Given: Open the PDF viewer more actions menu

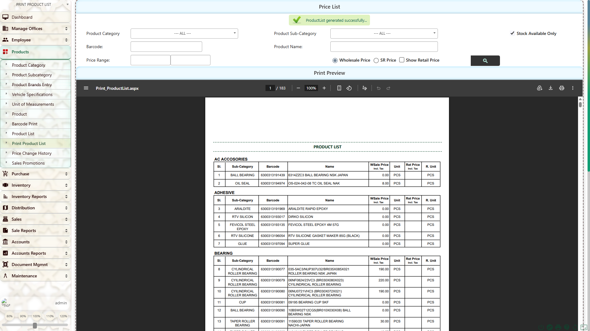Looking at the screenshot, I should point(572,88).
